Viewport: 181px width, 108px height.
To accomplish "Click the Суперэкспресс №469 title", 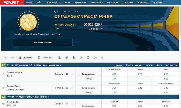I will click(x=83, y=16).
